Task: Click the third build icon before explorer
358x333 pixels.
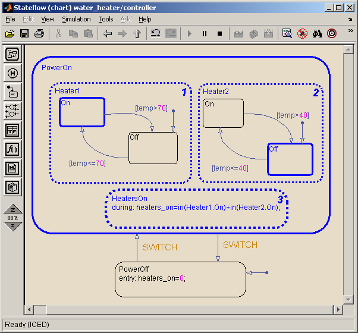Action: tap(268, 33)
